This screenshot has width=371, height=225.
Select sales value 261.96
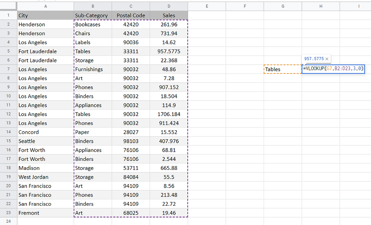169,25
